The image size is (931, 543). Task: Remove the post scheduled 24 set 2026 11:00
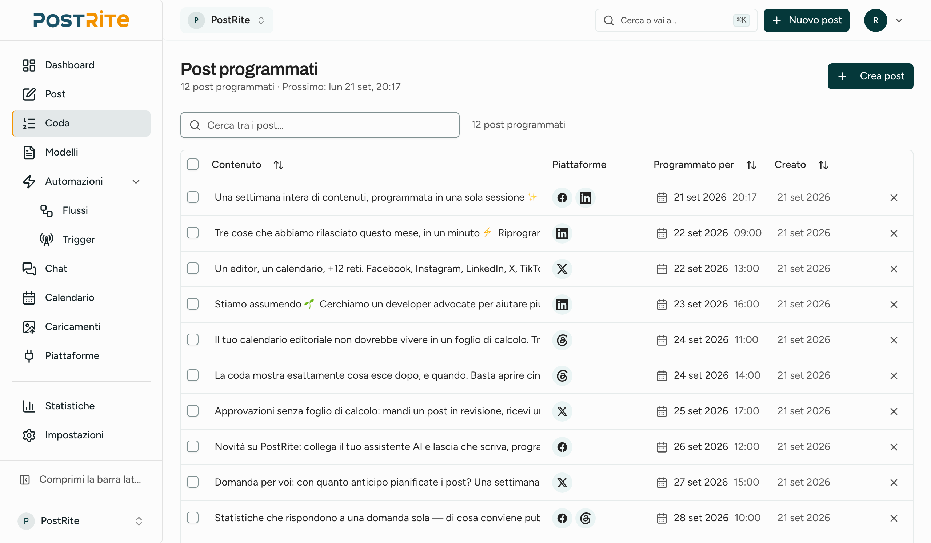pyautogui.click(x=893, y=340)
